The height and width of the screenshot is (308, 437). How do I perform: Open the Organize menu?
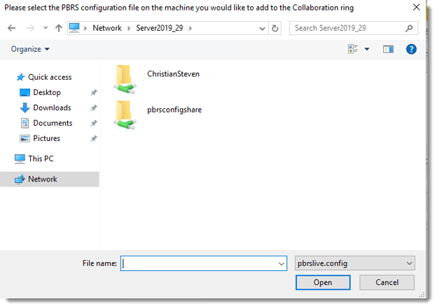[x=30, y=49]
